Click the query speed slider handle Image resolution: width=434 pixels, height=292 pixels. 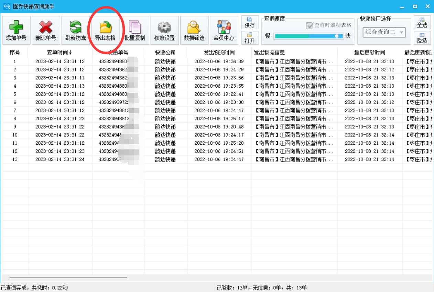337,36
